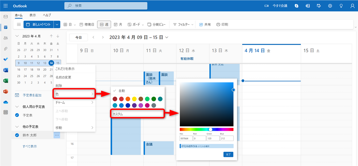Select the 自動 color option

click(122, 91)
